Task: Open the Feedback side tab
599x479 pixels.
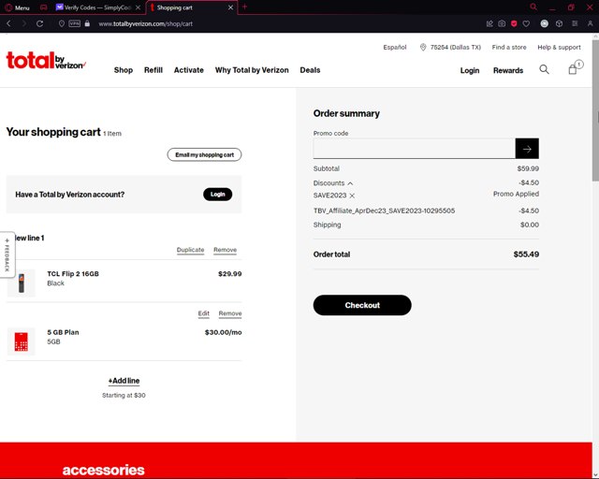Action: (7, 254)
